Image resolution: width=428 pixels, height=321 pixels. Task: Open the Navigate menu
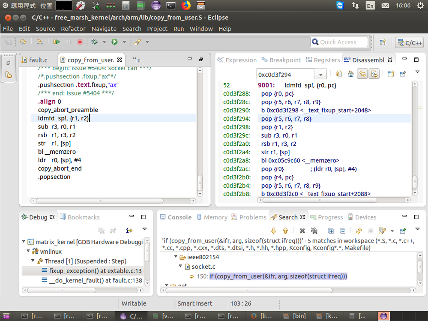(x=104, y=29)
